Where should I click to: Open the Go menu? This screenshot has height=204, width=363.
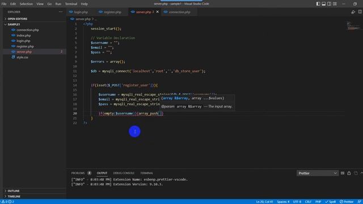49,4
